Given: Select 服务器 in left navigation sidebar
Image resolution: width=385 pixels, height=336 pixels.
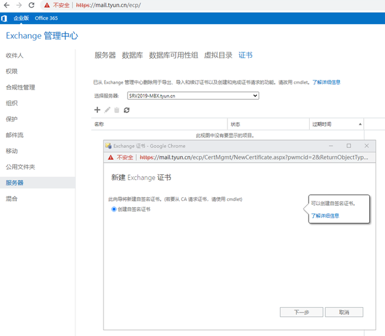Looking at the screenshot, I should 37,183.
